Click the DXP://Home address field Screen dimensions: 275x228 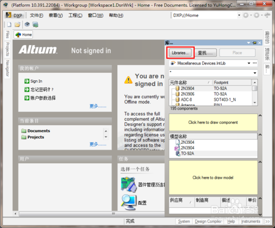(205, 15)
